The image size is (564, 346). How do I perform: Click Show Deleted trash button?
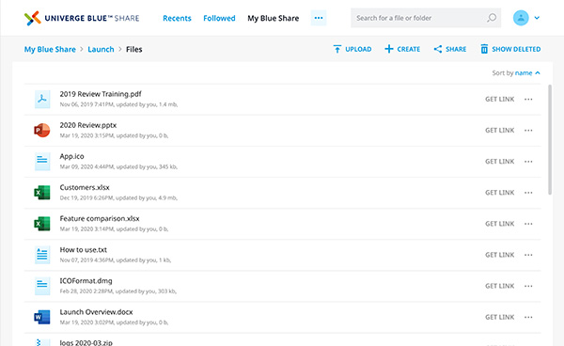510,49
